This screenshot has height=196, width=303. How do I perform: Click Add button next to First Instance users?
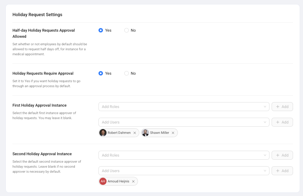(282, 122)
